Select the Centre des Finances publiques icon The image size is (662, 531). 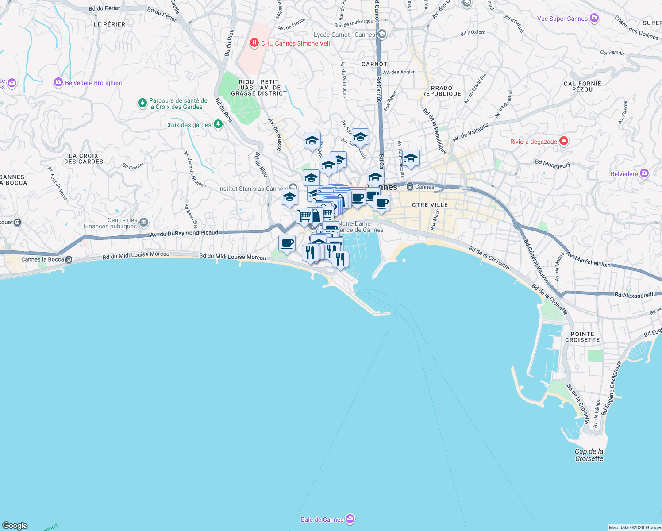(144, 223)
